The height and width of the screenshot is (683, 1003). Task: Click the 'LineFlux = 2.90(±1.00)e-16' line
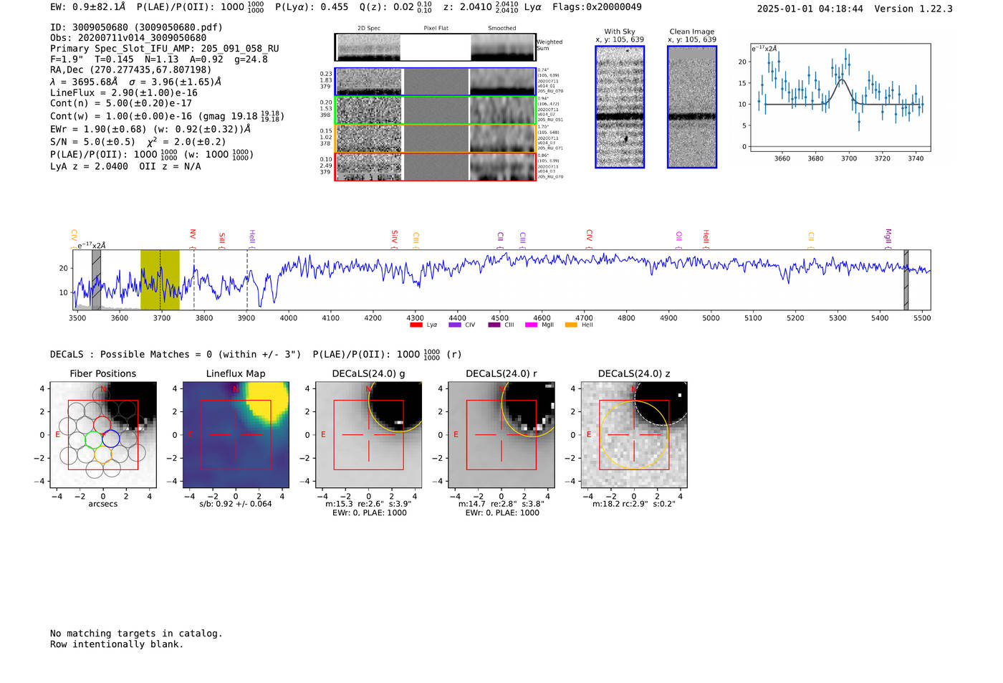point(124,92)
